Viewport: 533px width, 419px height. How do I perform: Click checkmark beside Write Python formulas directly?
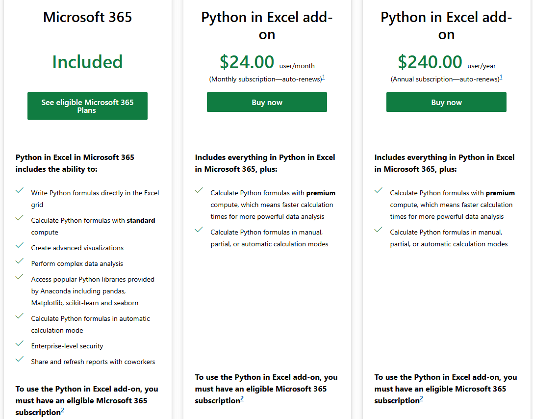(x=20, y=190)
